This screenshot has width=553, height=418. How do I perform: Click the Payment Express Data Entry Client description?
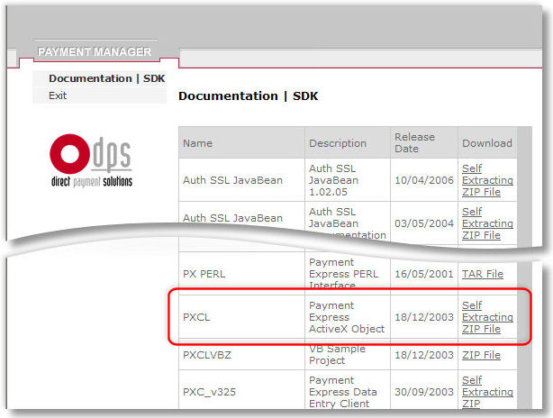tap(343, 392)
